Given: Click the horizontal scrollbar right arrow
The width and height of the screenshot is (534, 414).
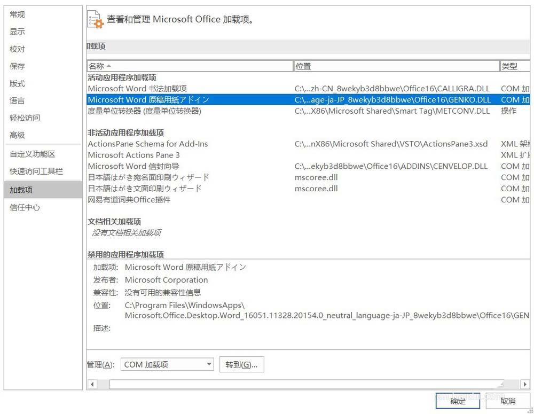Looking at the screenshot, I should pos(525,385).
